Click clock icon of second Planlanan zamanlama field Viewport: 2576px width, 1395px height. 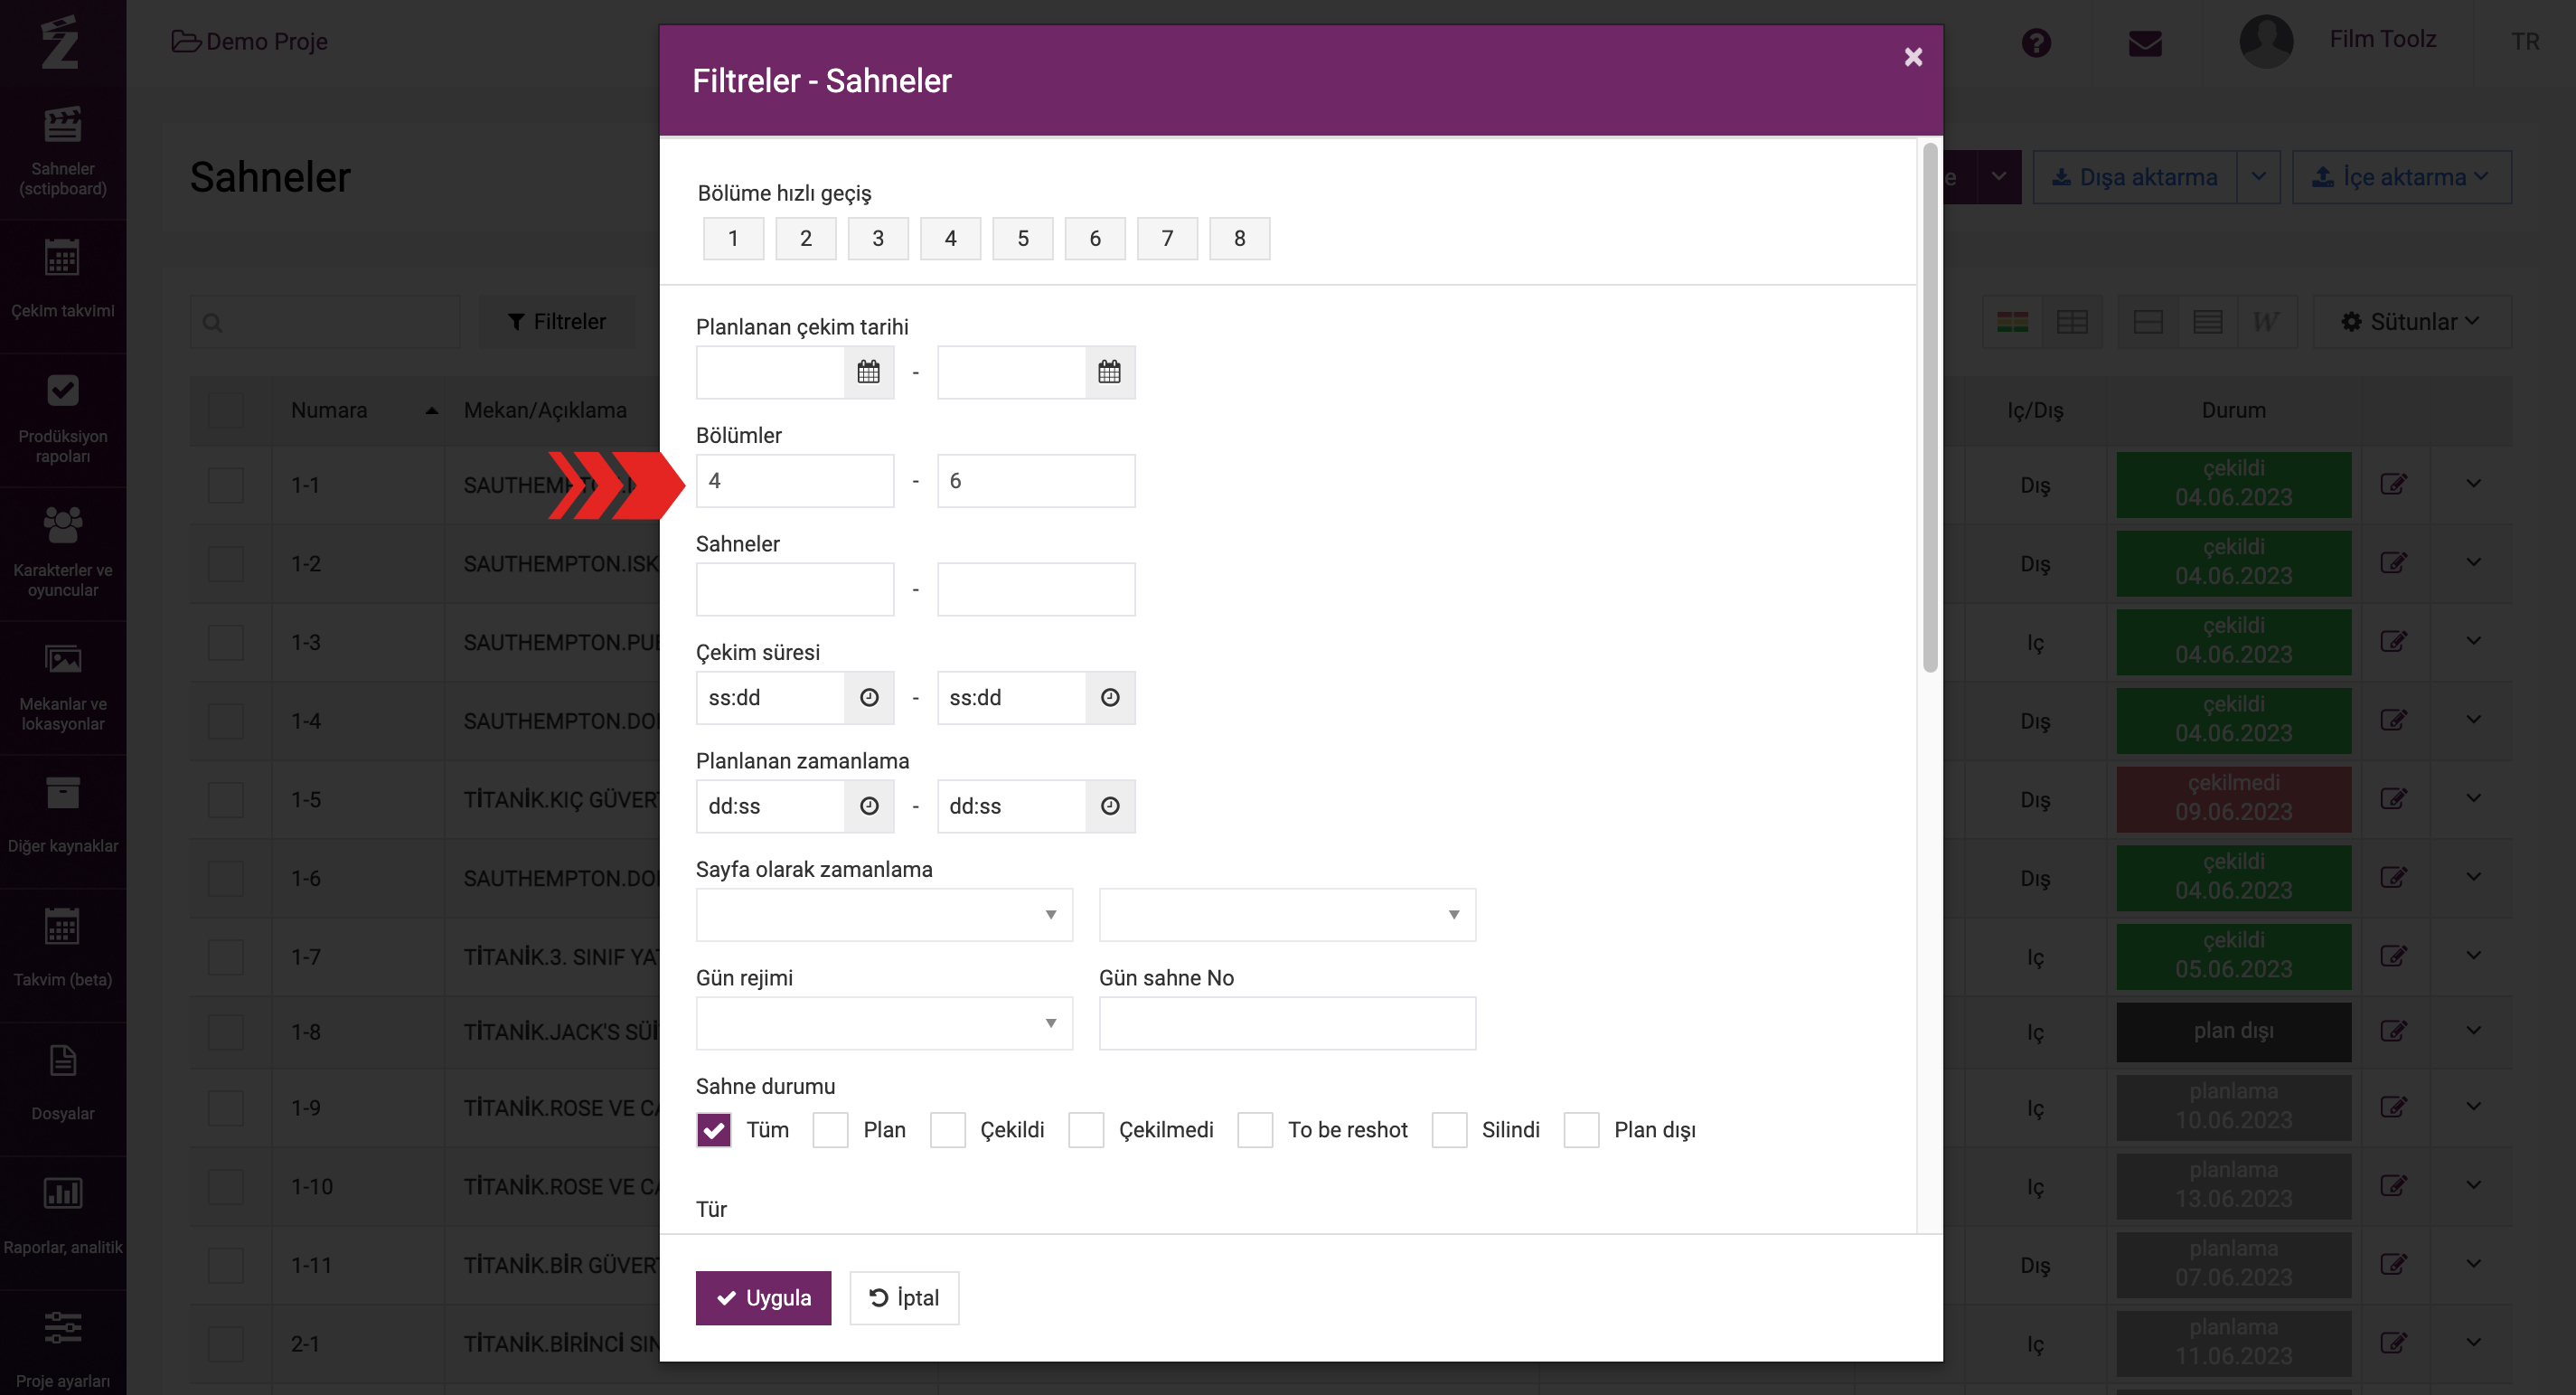[x=1109, y=806]
